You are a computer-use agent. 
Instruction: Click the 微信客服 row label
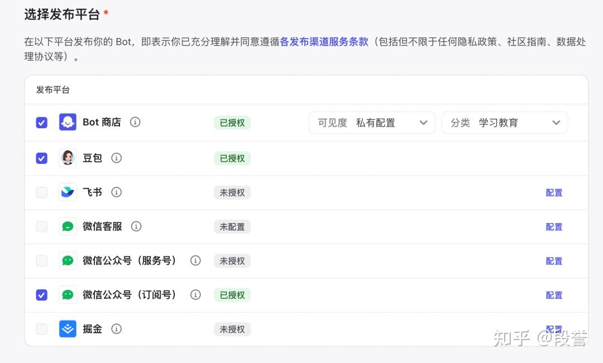[102, 226]
